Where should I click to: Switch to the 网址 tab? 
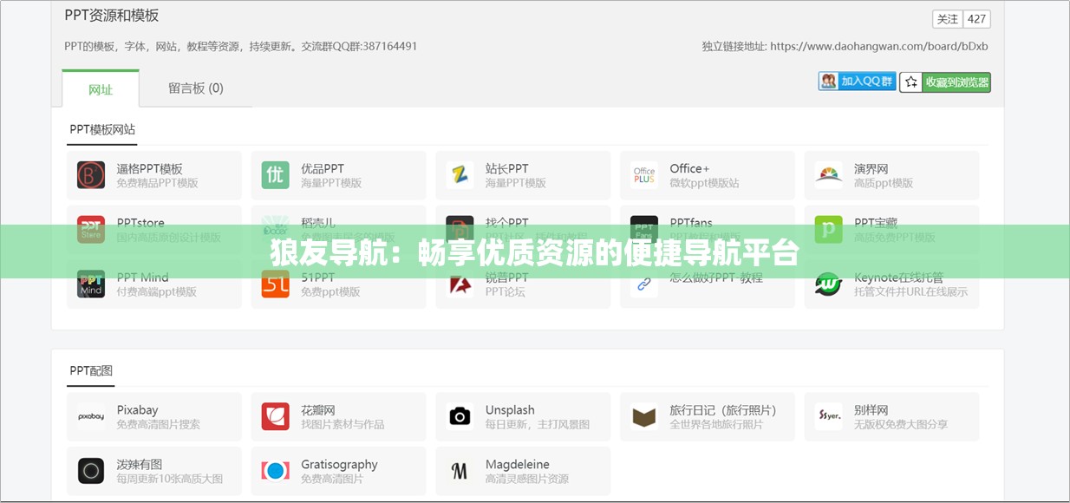[101, 89]
